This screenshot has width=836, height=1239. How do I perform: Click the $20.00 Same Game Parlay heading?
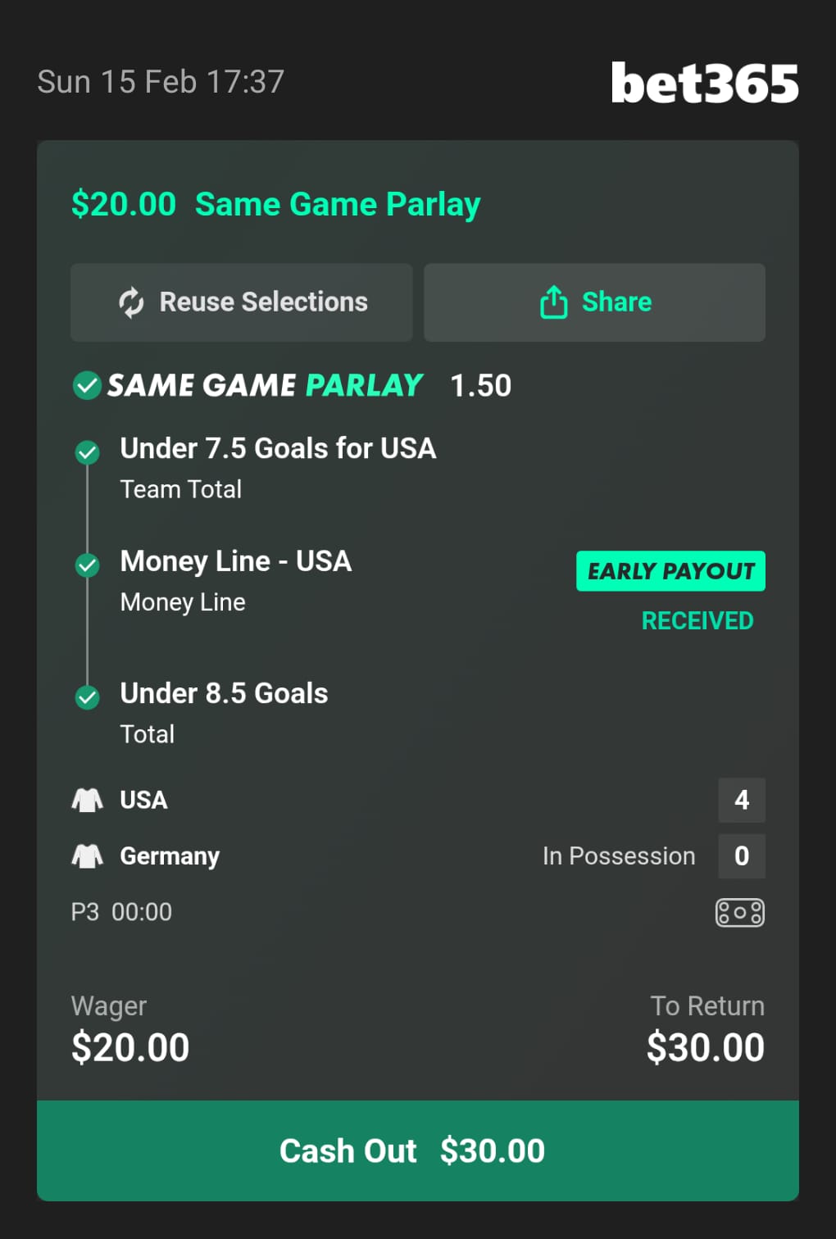276,204
